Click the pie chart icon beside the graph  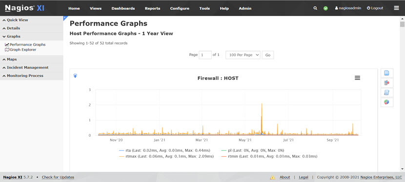point(386,102)
